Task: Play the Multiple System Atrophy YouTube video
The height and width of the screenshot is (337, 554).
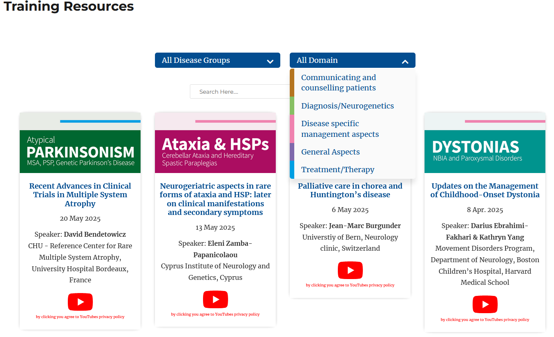Action: click(x=80, y=302)
